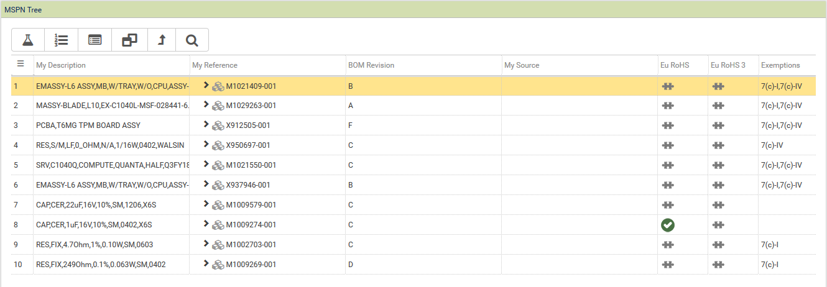Expand the M1029263-001 tree row
This screenshot has height=287, width=827.
coord(206,105)
